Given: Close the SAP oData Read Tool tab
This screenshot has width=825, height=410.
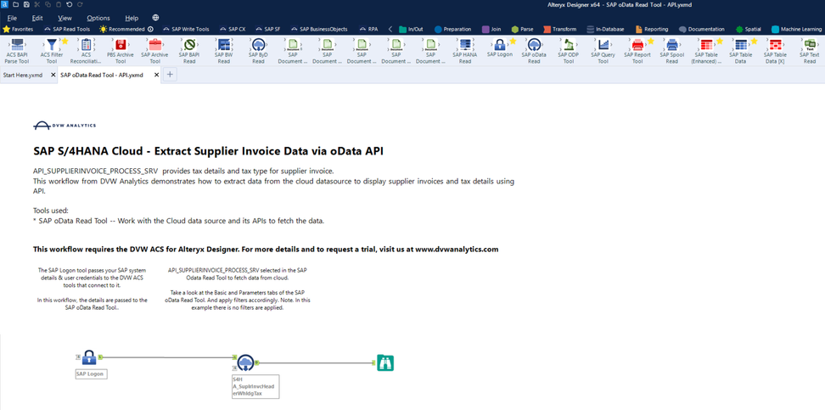Looking at the screenshot, I should coord(156,75).
